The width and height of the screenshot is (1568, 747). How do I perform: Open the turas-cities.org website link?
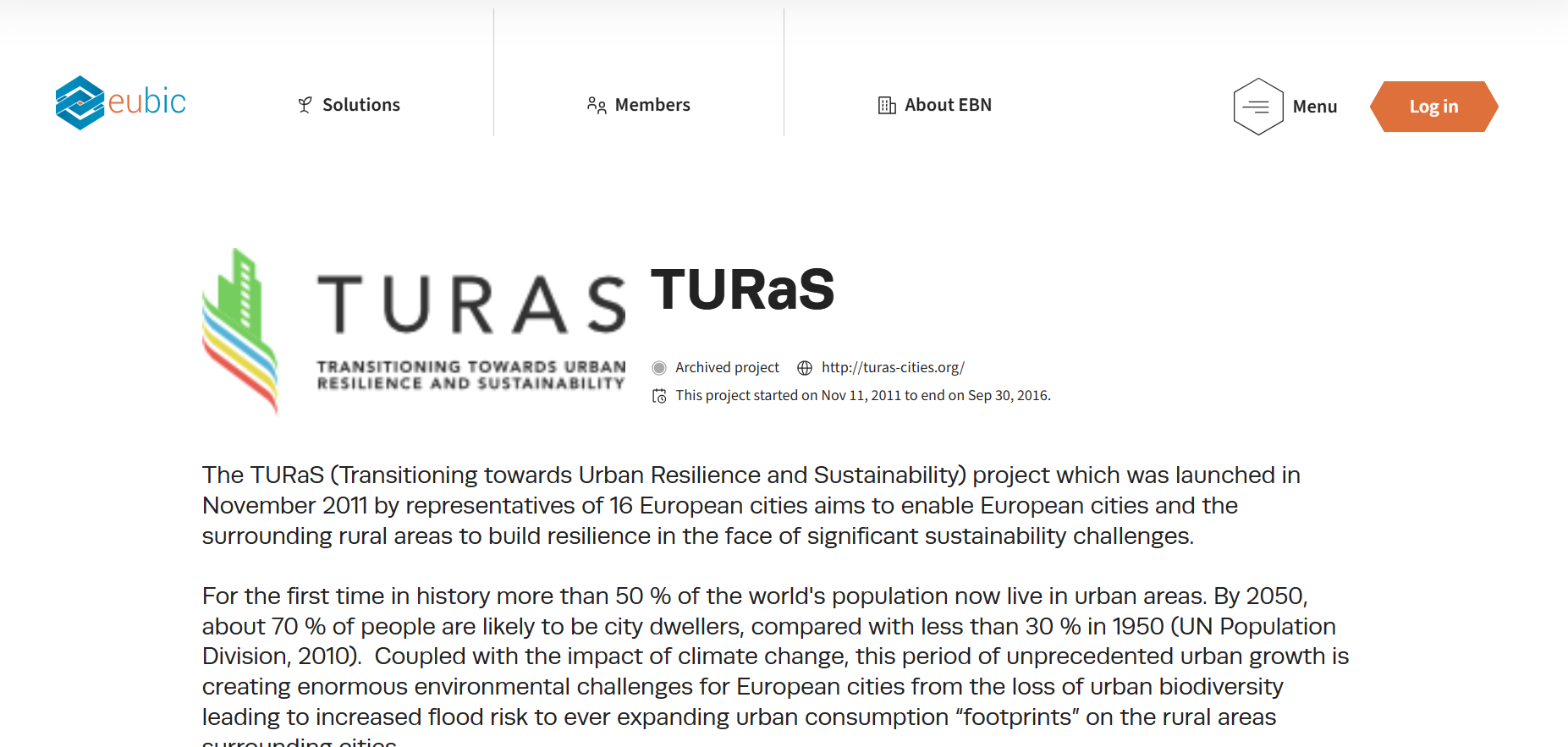coord(893,368)
